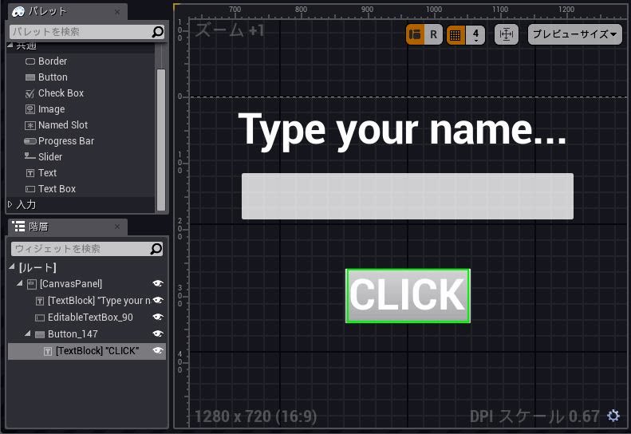631x434 pixels.
Task: Hide the CanvasPanel using its eye icon
Action: 158,284
